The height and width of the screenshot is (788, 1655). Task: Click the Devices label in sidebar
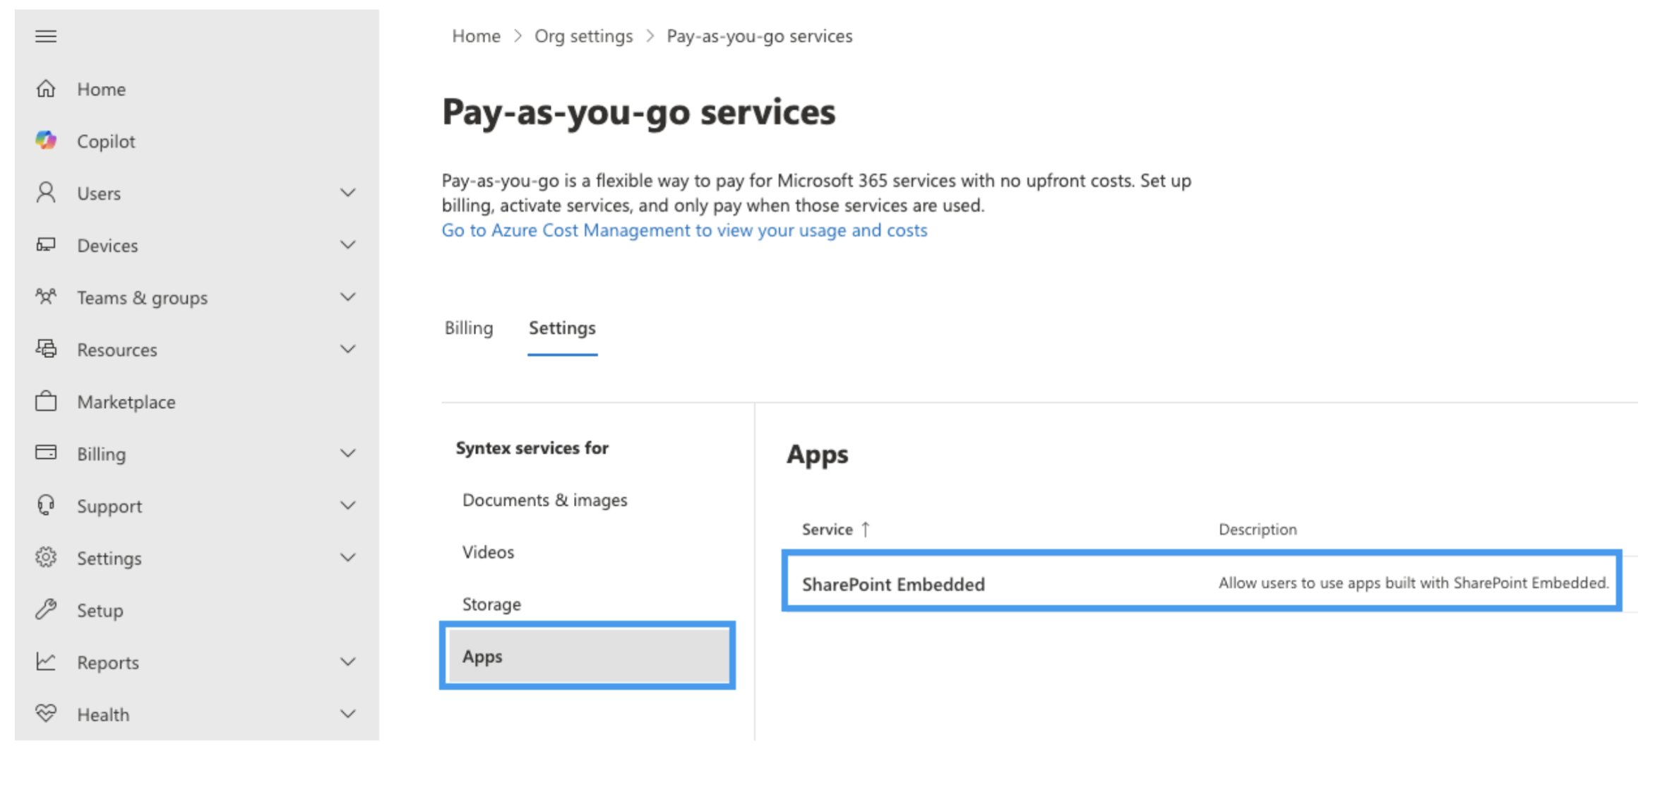(107, 246)
